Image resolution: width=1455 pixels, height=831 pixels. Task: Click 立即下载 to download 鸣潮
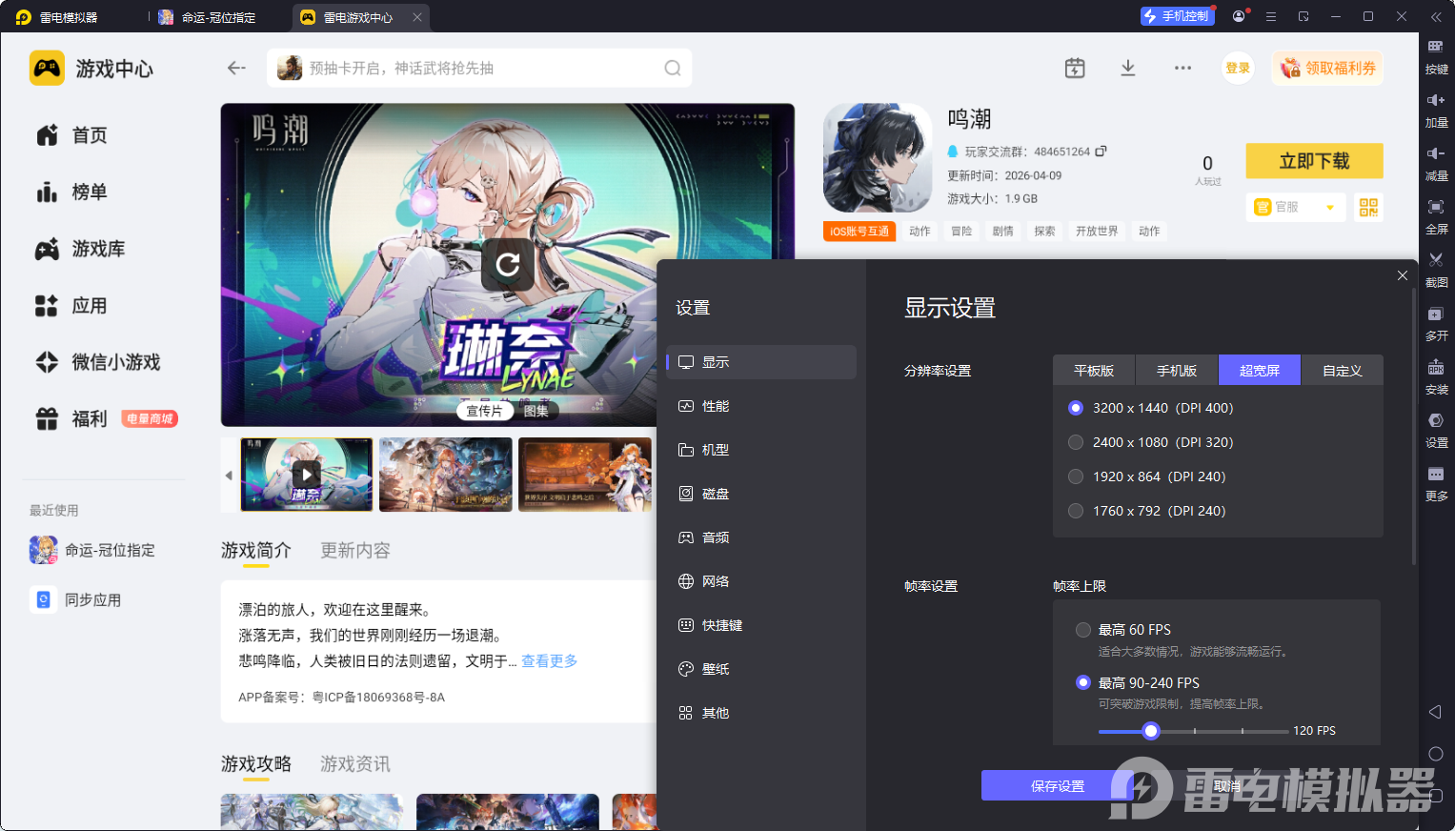1314,161
